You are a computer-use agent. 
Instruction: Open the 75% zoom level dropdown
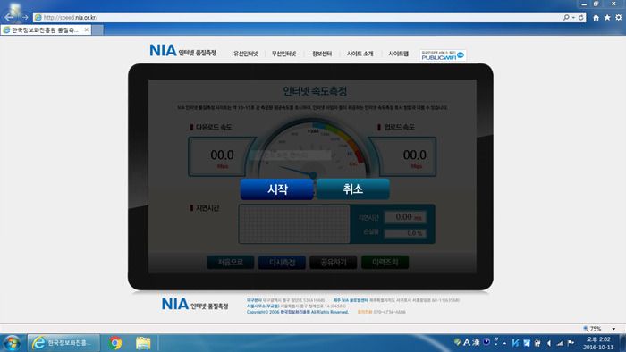pos(613,329)
